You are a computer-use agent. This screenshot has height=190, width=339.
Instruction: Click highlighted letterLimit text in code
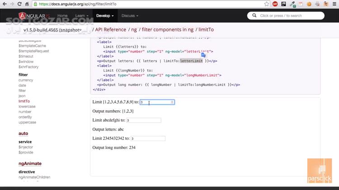click(191, 61)
